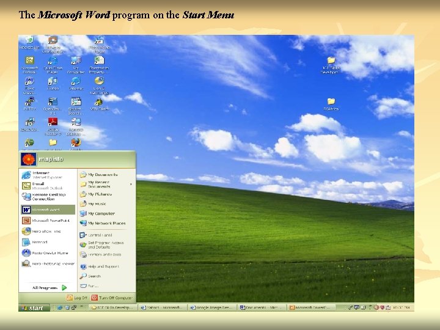Open Printers and Faxes in Start Menu
The width and height of the screenshot is (440, 330).
click(106, 254)
